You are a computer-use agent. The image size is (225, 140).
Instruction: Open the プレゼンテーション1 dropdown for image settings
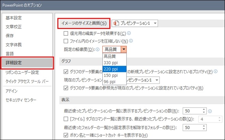tap(155, 23)
